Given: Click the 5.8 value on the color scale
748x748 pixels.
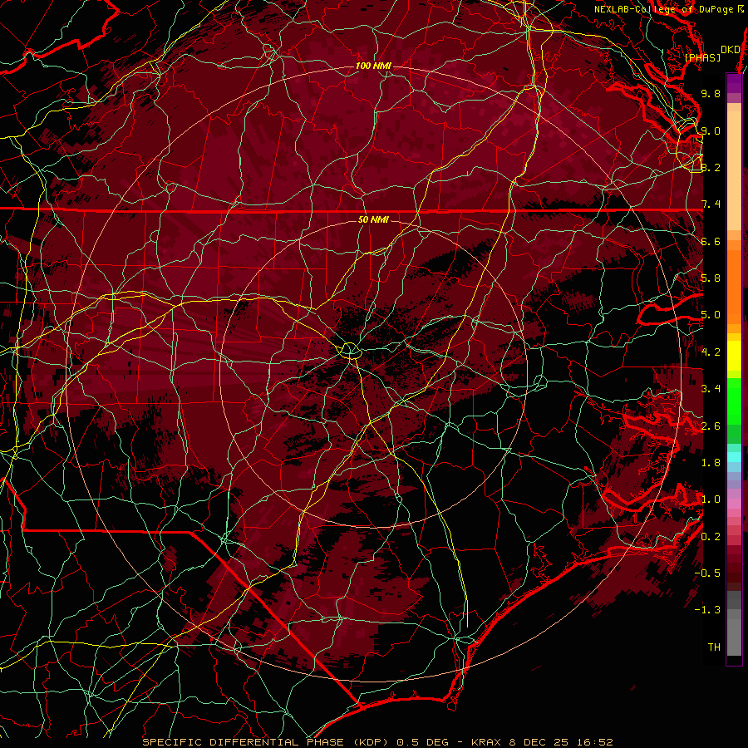Looking at the screenshot, I should [711, 278].
